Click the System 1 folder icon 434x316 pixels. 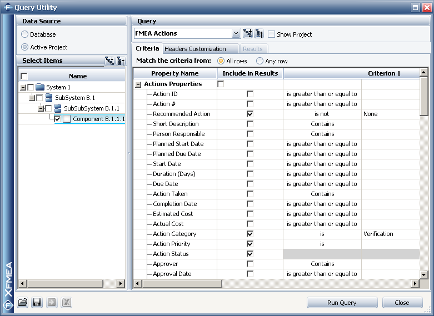point(40,87)
